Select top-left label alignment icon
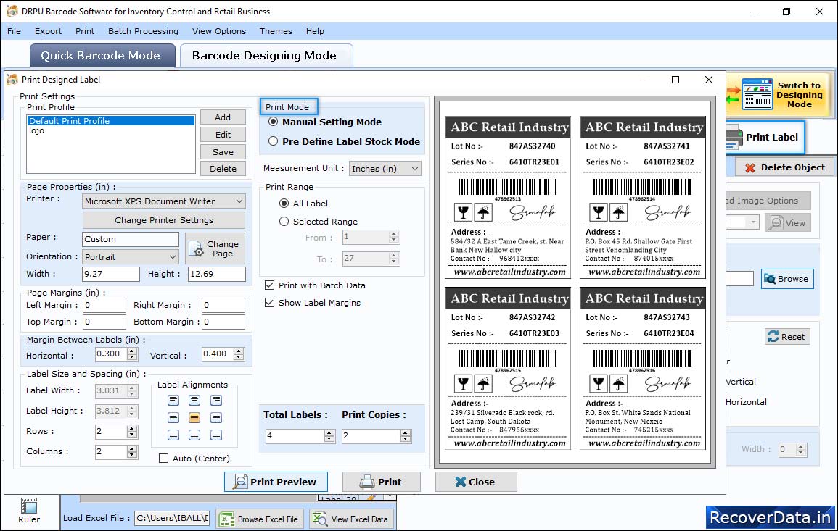 click(173, 400)
